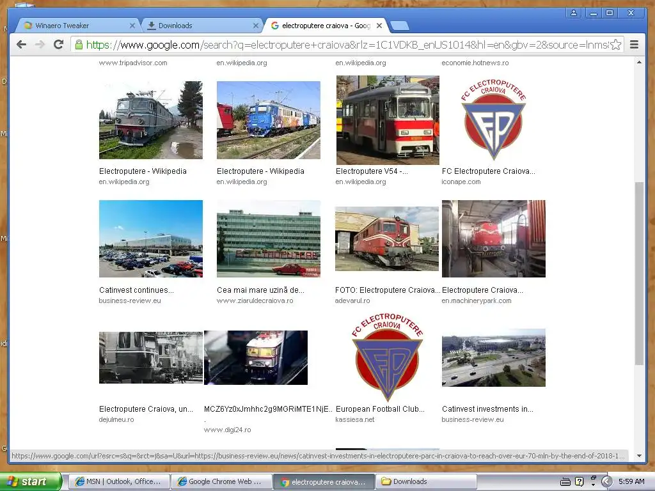655x491 pixels.
Task: Select the electroputere craiova Google tab
Action: pos(325,26)
